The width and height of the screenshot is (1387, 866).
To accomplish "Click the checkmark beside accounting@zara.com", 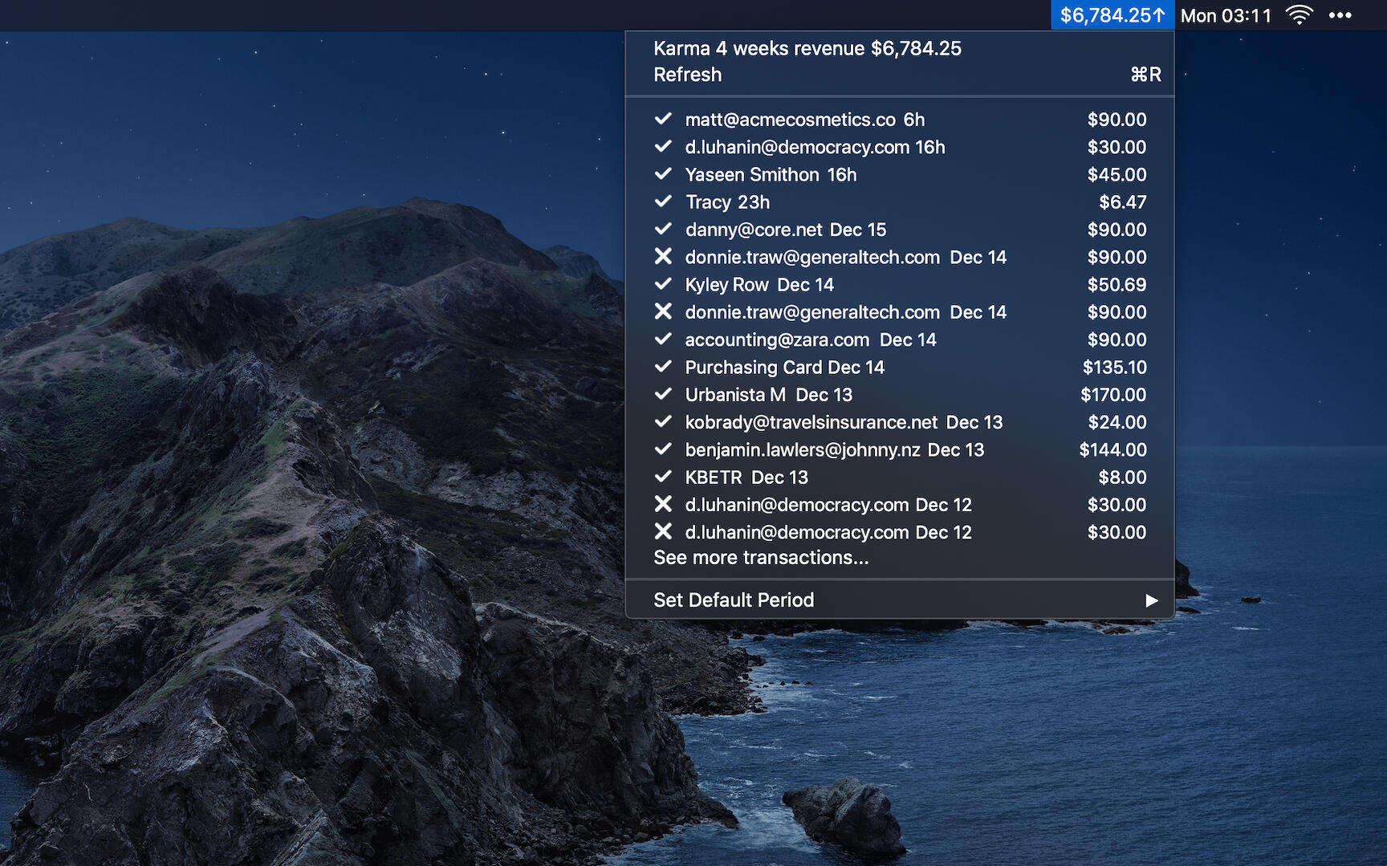I will 663,339.
